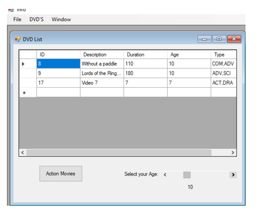Image resolution: width=263 pixels, height=215 pixels.
Task: Select the ID cell containing 9
Action: (x=58, y=73)
